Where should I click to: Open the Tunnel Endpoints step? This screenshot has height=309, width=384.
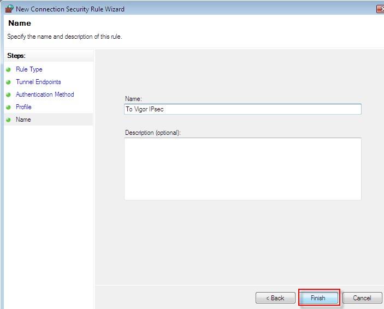tap(38, 82)
